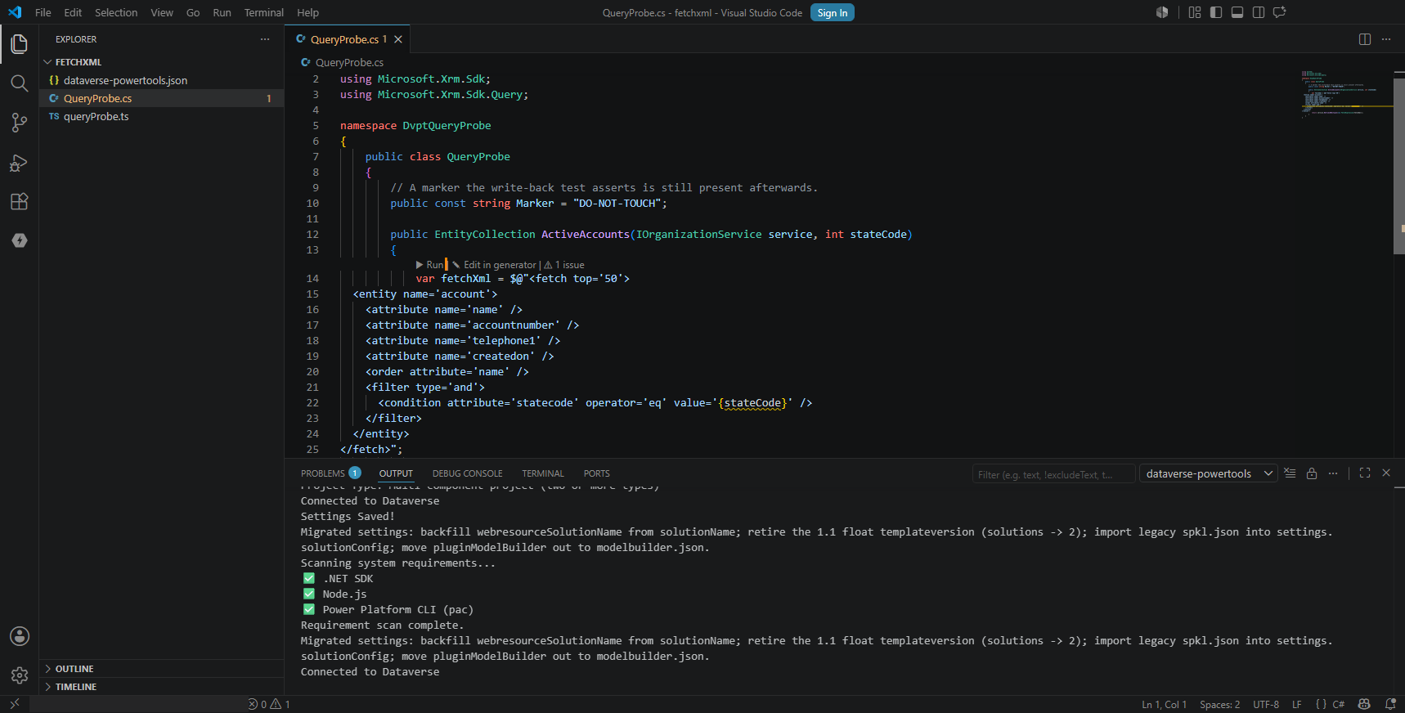Switch to the PORTS panel tab
This screenshot has width=1405, height=713.
pyautogui.click(x=596, y=473)
